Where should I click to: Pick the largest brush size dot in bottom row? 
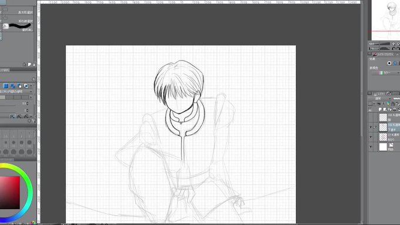coord(29,152)
